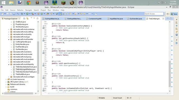Toggle Breadcrumb icon left of Mark Occurrences
Screen dimensions: 179x100
tap(57, 14)
